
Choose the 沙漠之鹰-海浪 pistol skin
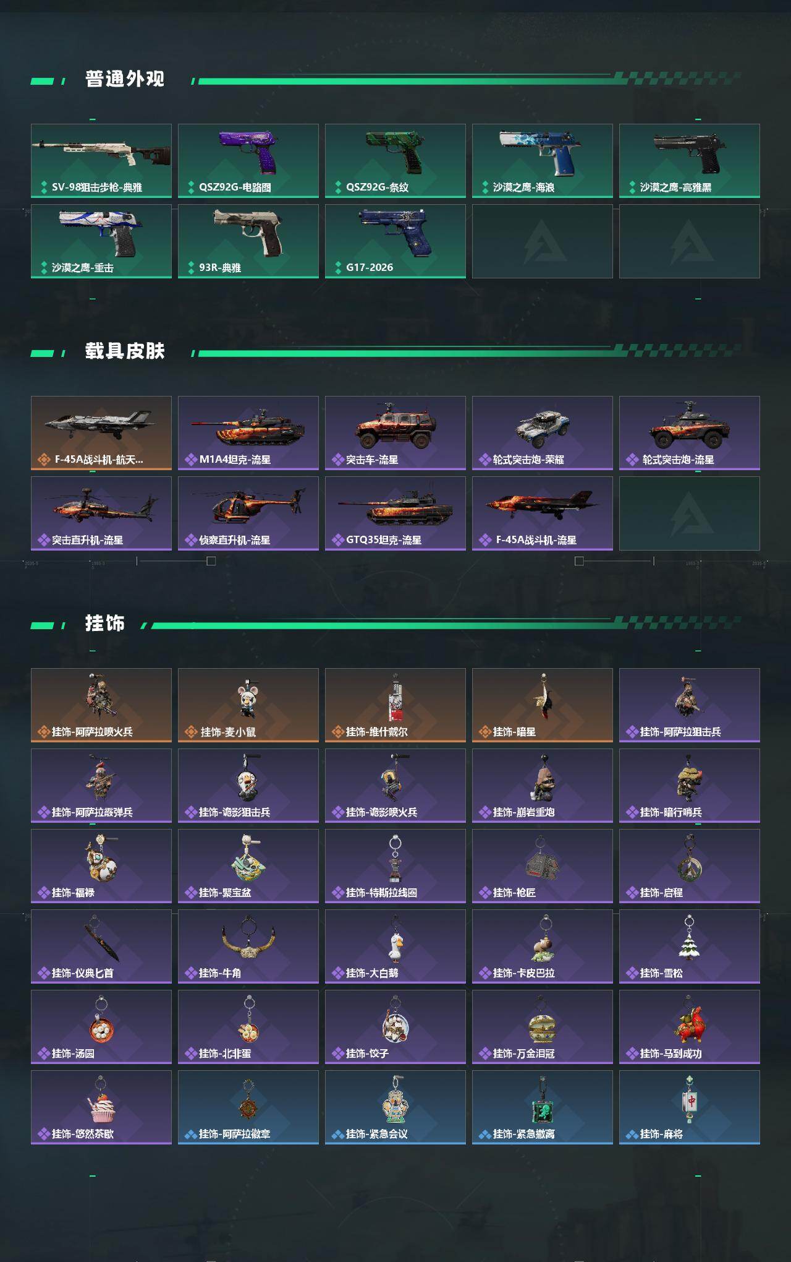[x=543, y=161]
